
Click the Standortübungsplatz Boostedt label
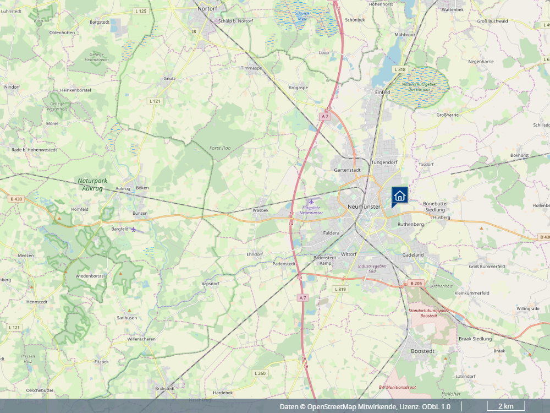[x=428, y=313]
